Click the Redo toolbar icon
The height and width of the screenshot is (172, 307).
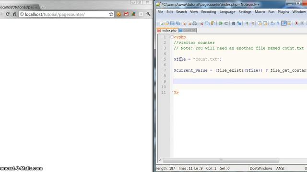tap(226, 23)
